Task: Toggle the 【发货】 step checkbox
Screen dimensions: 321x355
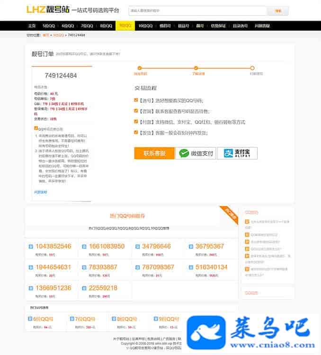Action: click(x=136, y=132)
